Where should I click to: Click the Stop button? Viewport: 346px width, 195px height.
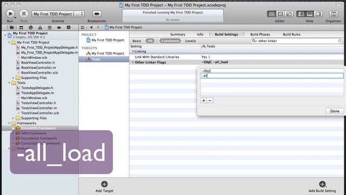tap(24, 14)
